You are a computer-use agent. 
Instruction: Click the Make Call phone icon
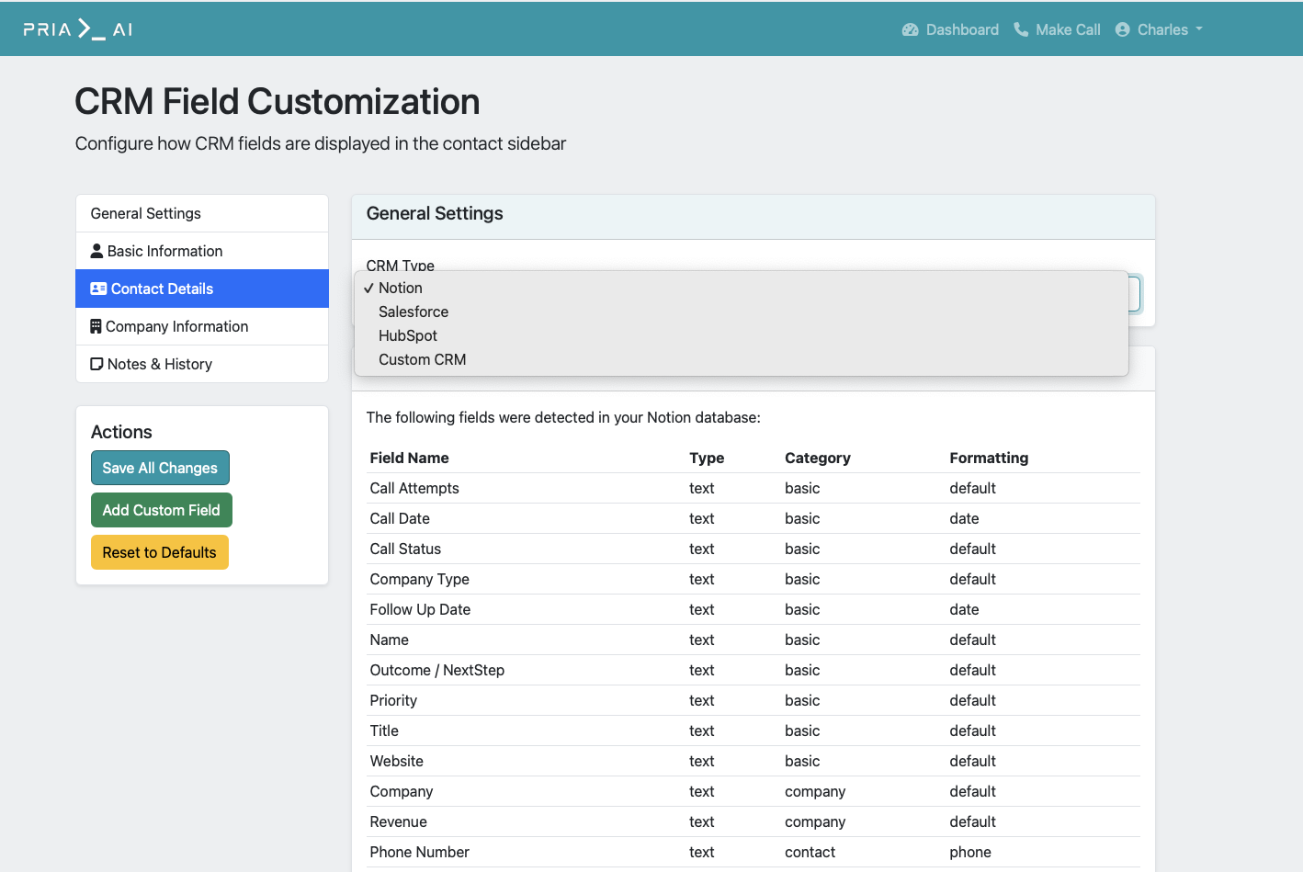coord(1021,29)
